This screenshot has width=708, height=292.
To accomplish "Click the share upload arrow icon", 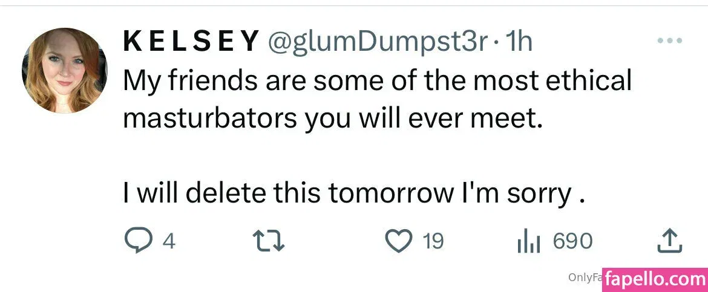I will point(670,242).
